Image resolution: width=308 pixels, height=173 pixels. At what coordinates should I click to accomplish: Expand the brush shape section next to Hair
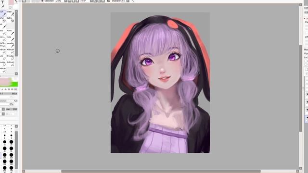pos(3,109)
